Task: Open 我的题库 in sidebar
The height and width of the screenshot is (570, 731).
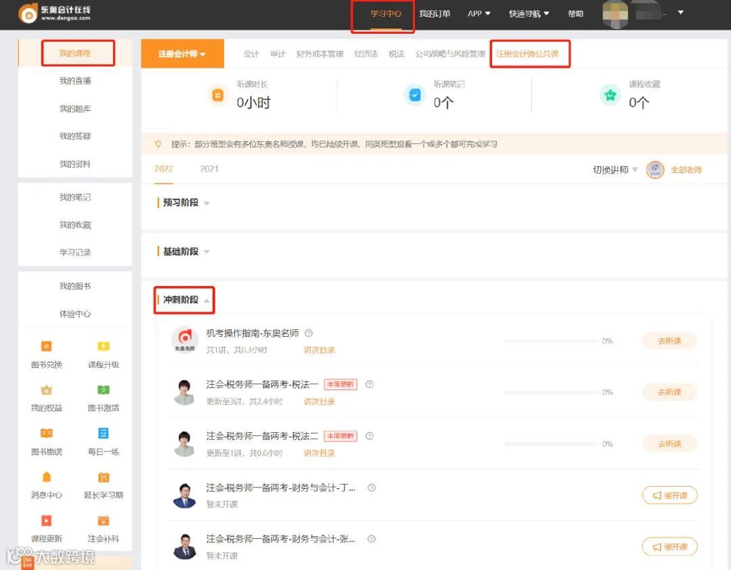Action: click(x=75, y=108)
